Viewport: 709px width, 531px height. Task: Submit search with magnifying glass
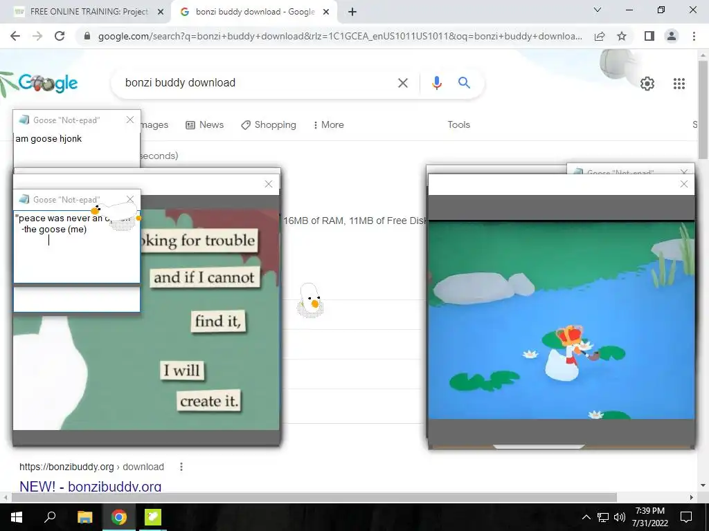[464, 83]
